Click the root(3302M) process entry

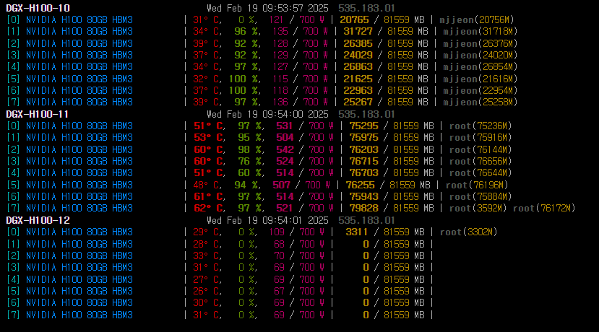pyautogui.click(x=469, y=232)
